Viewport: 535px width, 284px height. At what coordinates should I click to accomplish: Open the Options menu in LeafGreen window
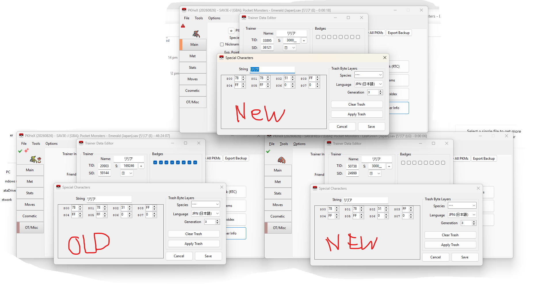pyautogui.click(x=299, y=144)
